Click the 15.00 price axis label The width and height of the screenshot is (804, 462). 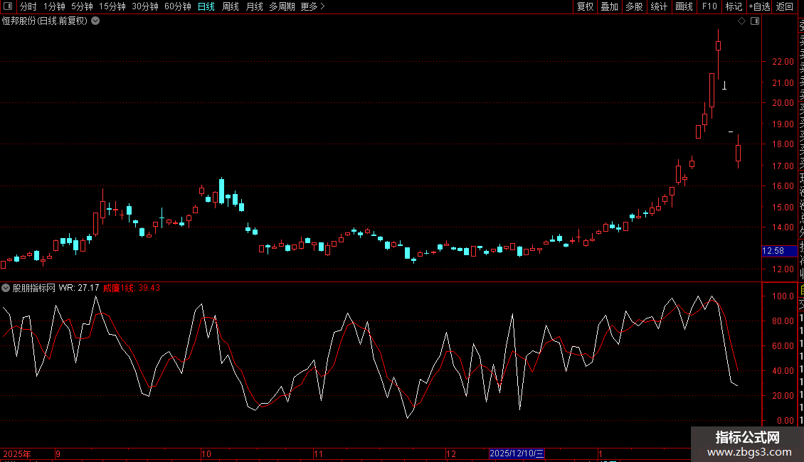point(783,208)
